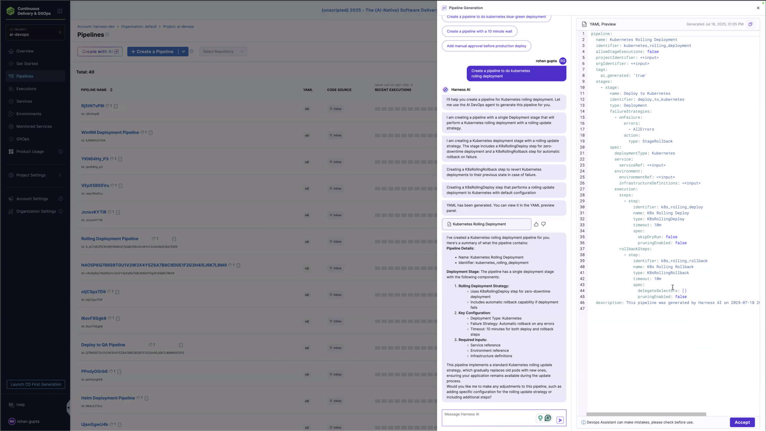Viewport: 766px width, 431px height.
Task: Click 'Create a pipeline with a 10 minute wait' suggestion
Action: [x=479, y=31]
